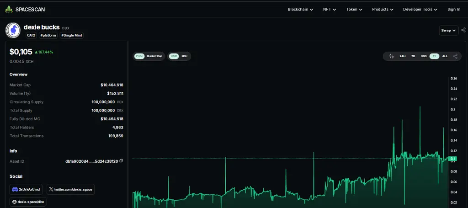468x208 pixels.
Task: Click Sign In
Action: pyautogui.click(x=454, y=10)
